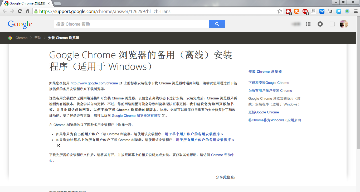Go to the 帮助 breadcrumb item
This screenshot has height=192, width=360.
[x=38, y=38]
